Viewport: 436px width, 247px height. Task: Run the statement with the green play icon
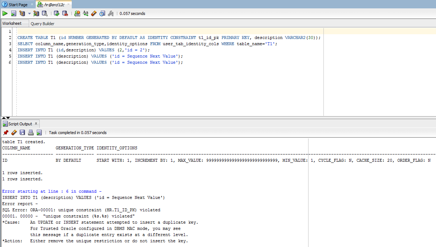5,13
